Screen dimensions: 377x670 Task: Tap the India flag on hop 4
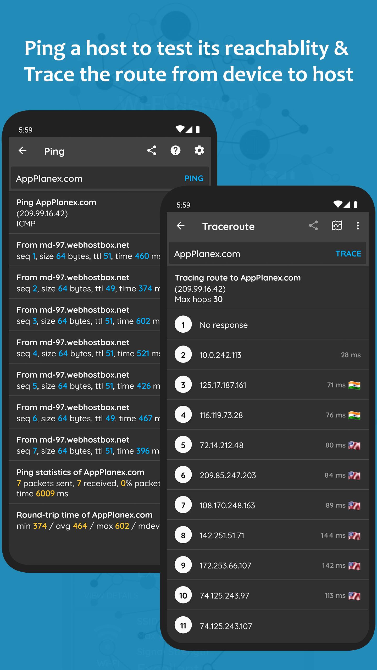[x=354, y=415]
